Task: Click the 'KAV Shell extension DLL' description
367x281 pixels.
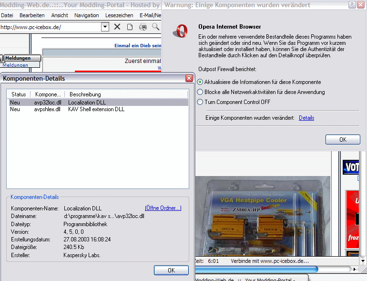Action: (96, 109)
